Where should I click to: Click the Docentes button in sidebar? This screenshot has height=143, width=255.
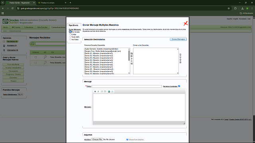pos(13,77)
